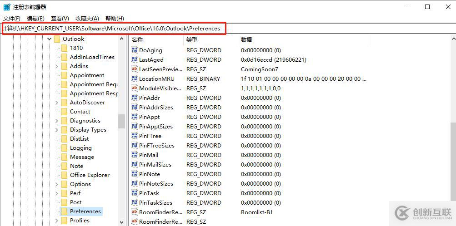This screenshot has width=456, height=226.
Task: Select the Post key
Action: tap(75, 202)
